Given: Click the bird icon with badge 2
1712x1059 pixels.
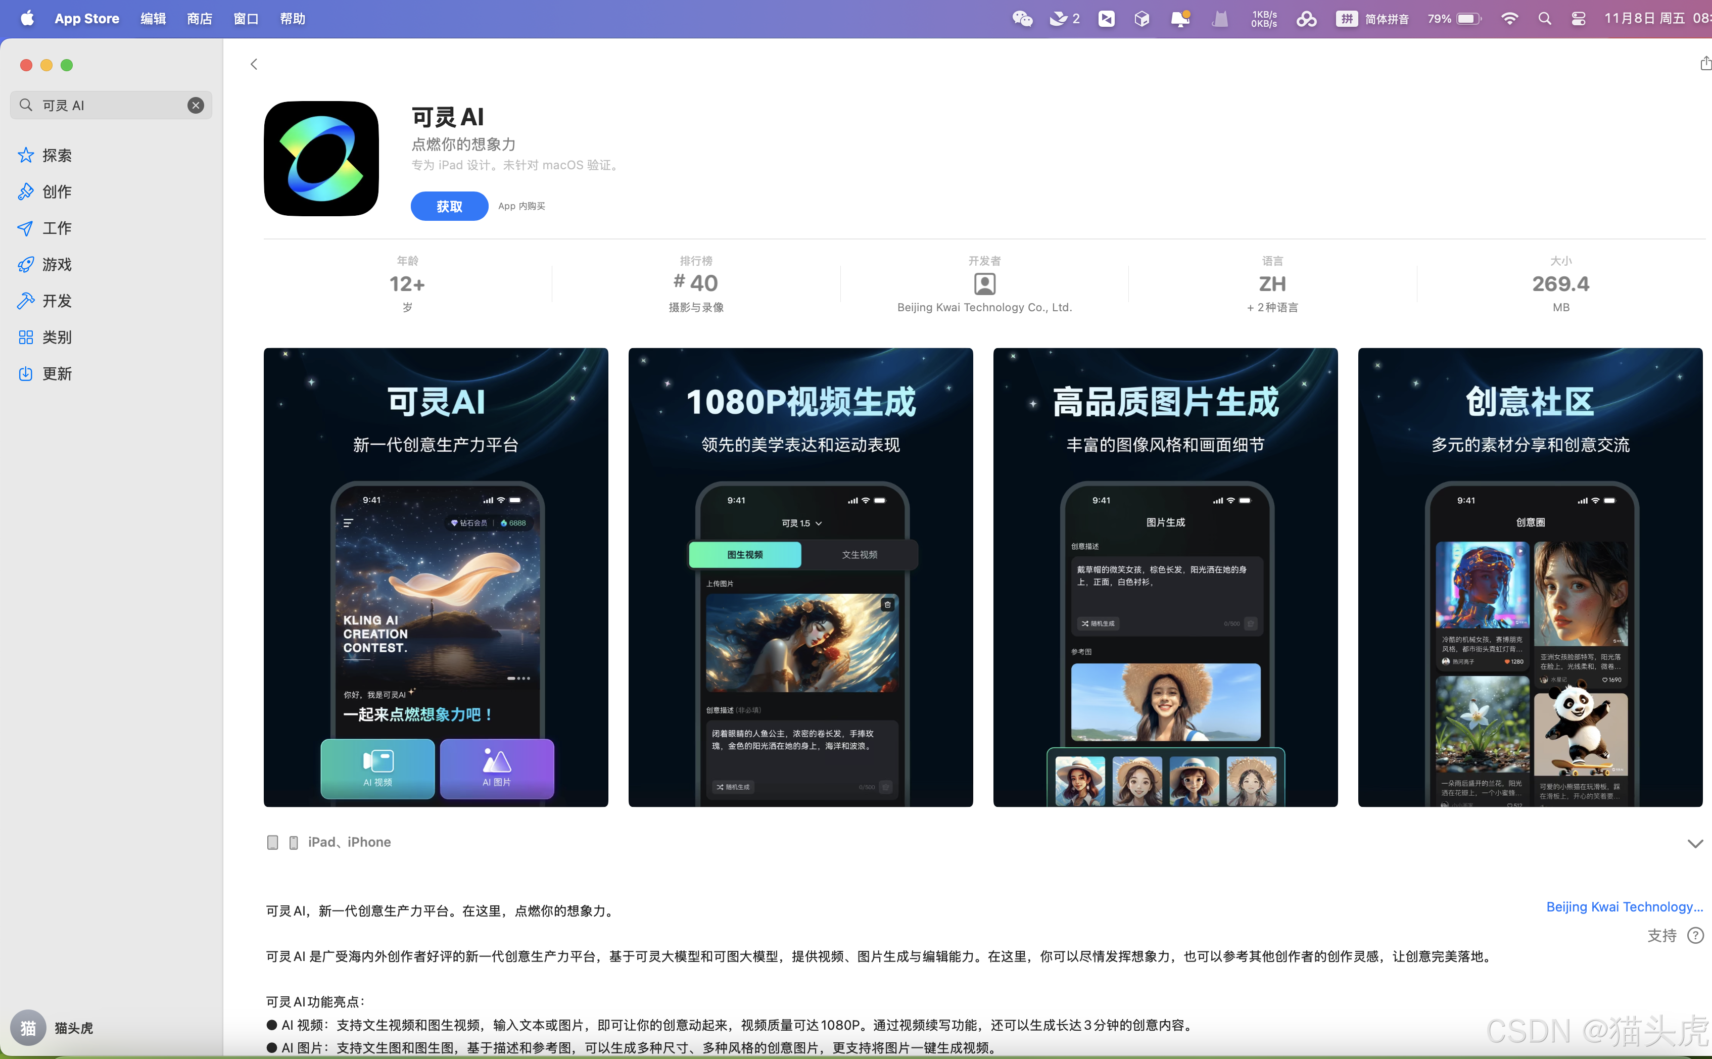Looking at the screenshot, I should 1064,18.
